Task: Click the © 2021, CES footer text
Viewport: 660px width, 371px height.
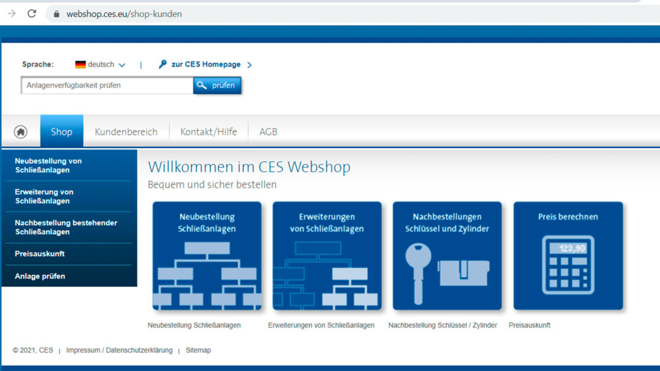Action: click(x=33, y=350)
